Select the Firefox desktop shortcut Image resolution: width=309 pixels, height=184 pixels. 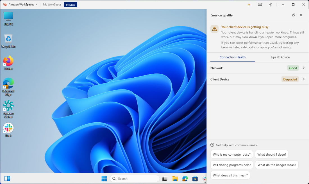[x=8, y=63]
